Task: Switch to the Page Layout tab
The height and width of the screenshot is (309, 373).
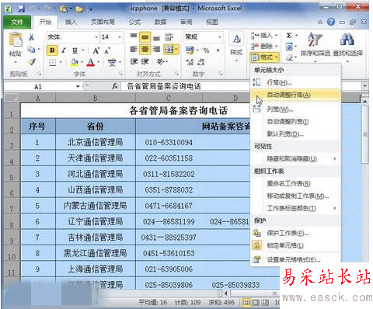Action: pos(103,22)
